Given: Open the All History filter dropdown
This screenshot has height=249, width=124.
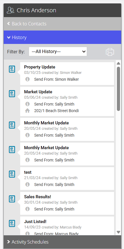Looking at the screenshot, I should click(58, 51).
